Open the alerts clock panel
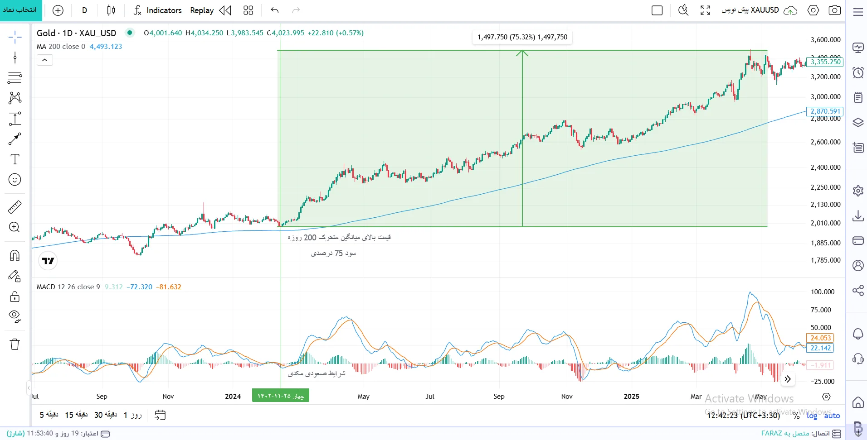The height and width of the screenshot is (440, 867). tap(858, 72)
